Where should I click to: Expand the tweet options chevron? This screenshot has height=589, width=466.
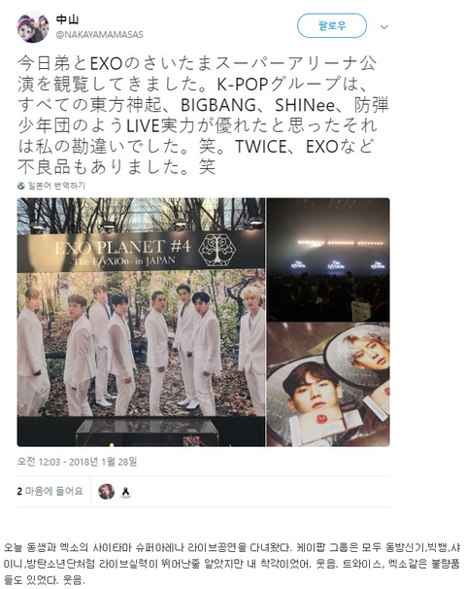[383, 27]
